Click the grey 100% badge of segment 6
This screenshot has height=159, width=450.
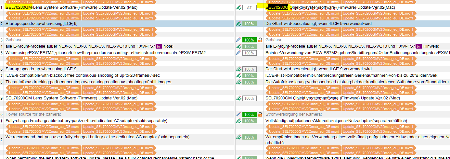click(x=250, y=69)
